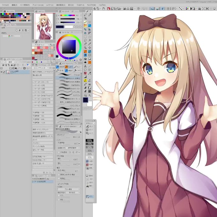Select the yellow highlighted curved-arrow tool
The height and width of the screenshot is (217, 217).
[x=85, y=80]
